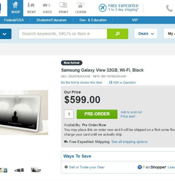
Task: Click the PRE-ORDER button
Action: pyautogui.click(x=97, y=114)
